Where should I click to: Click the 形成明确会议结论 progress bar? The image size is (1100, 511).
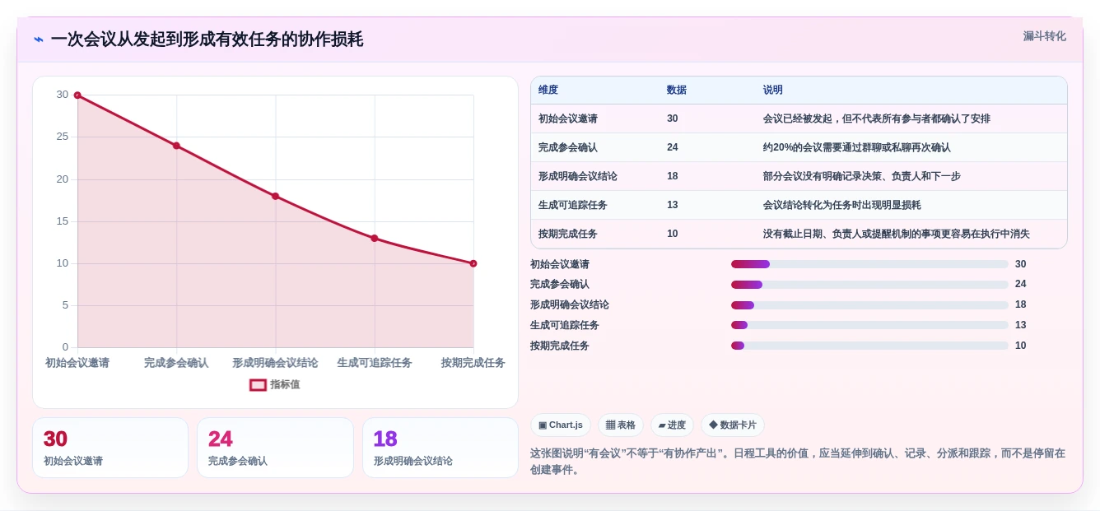tap(869, 305)
